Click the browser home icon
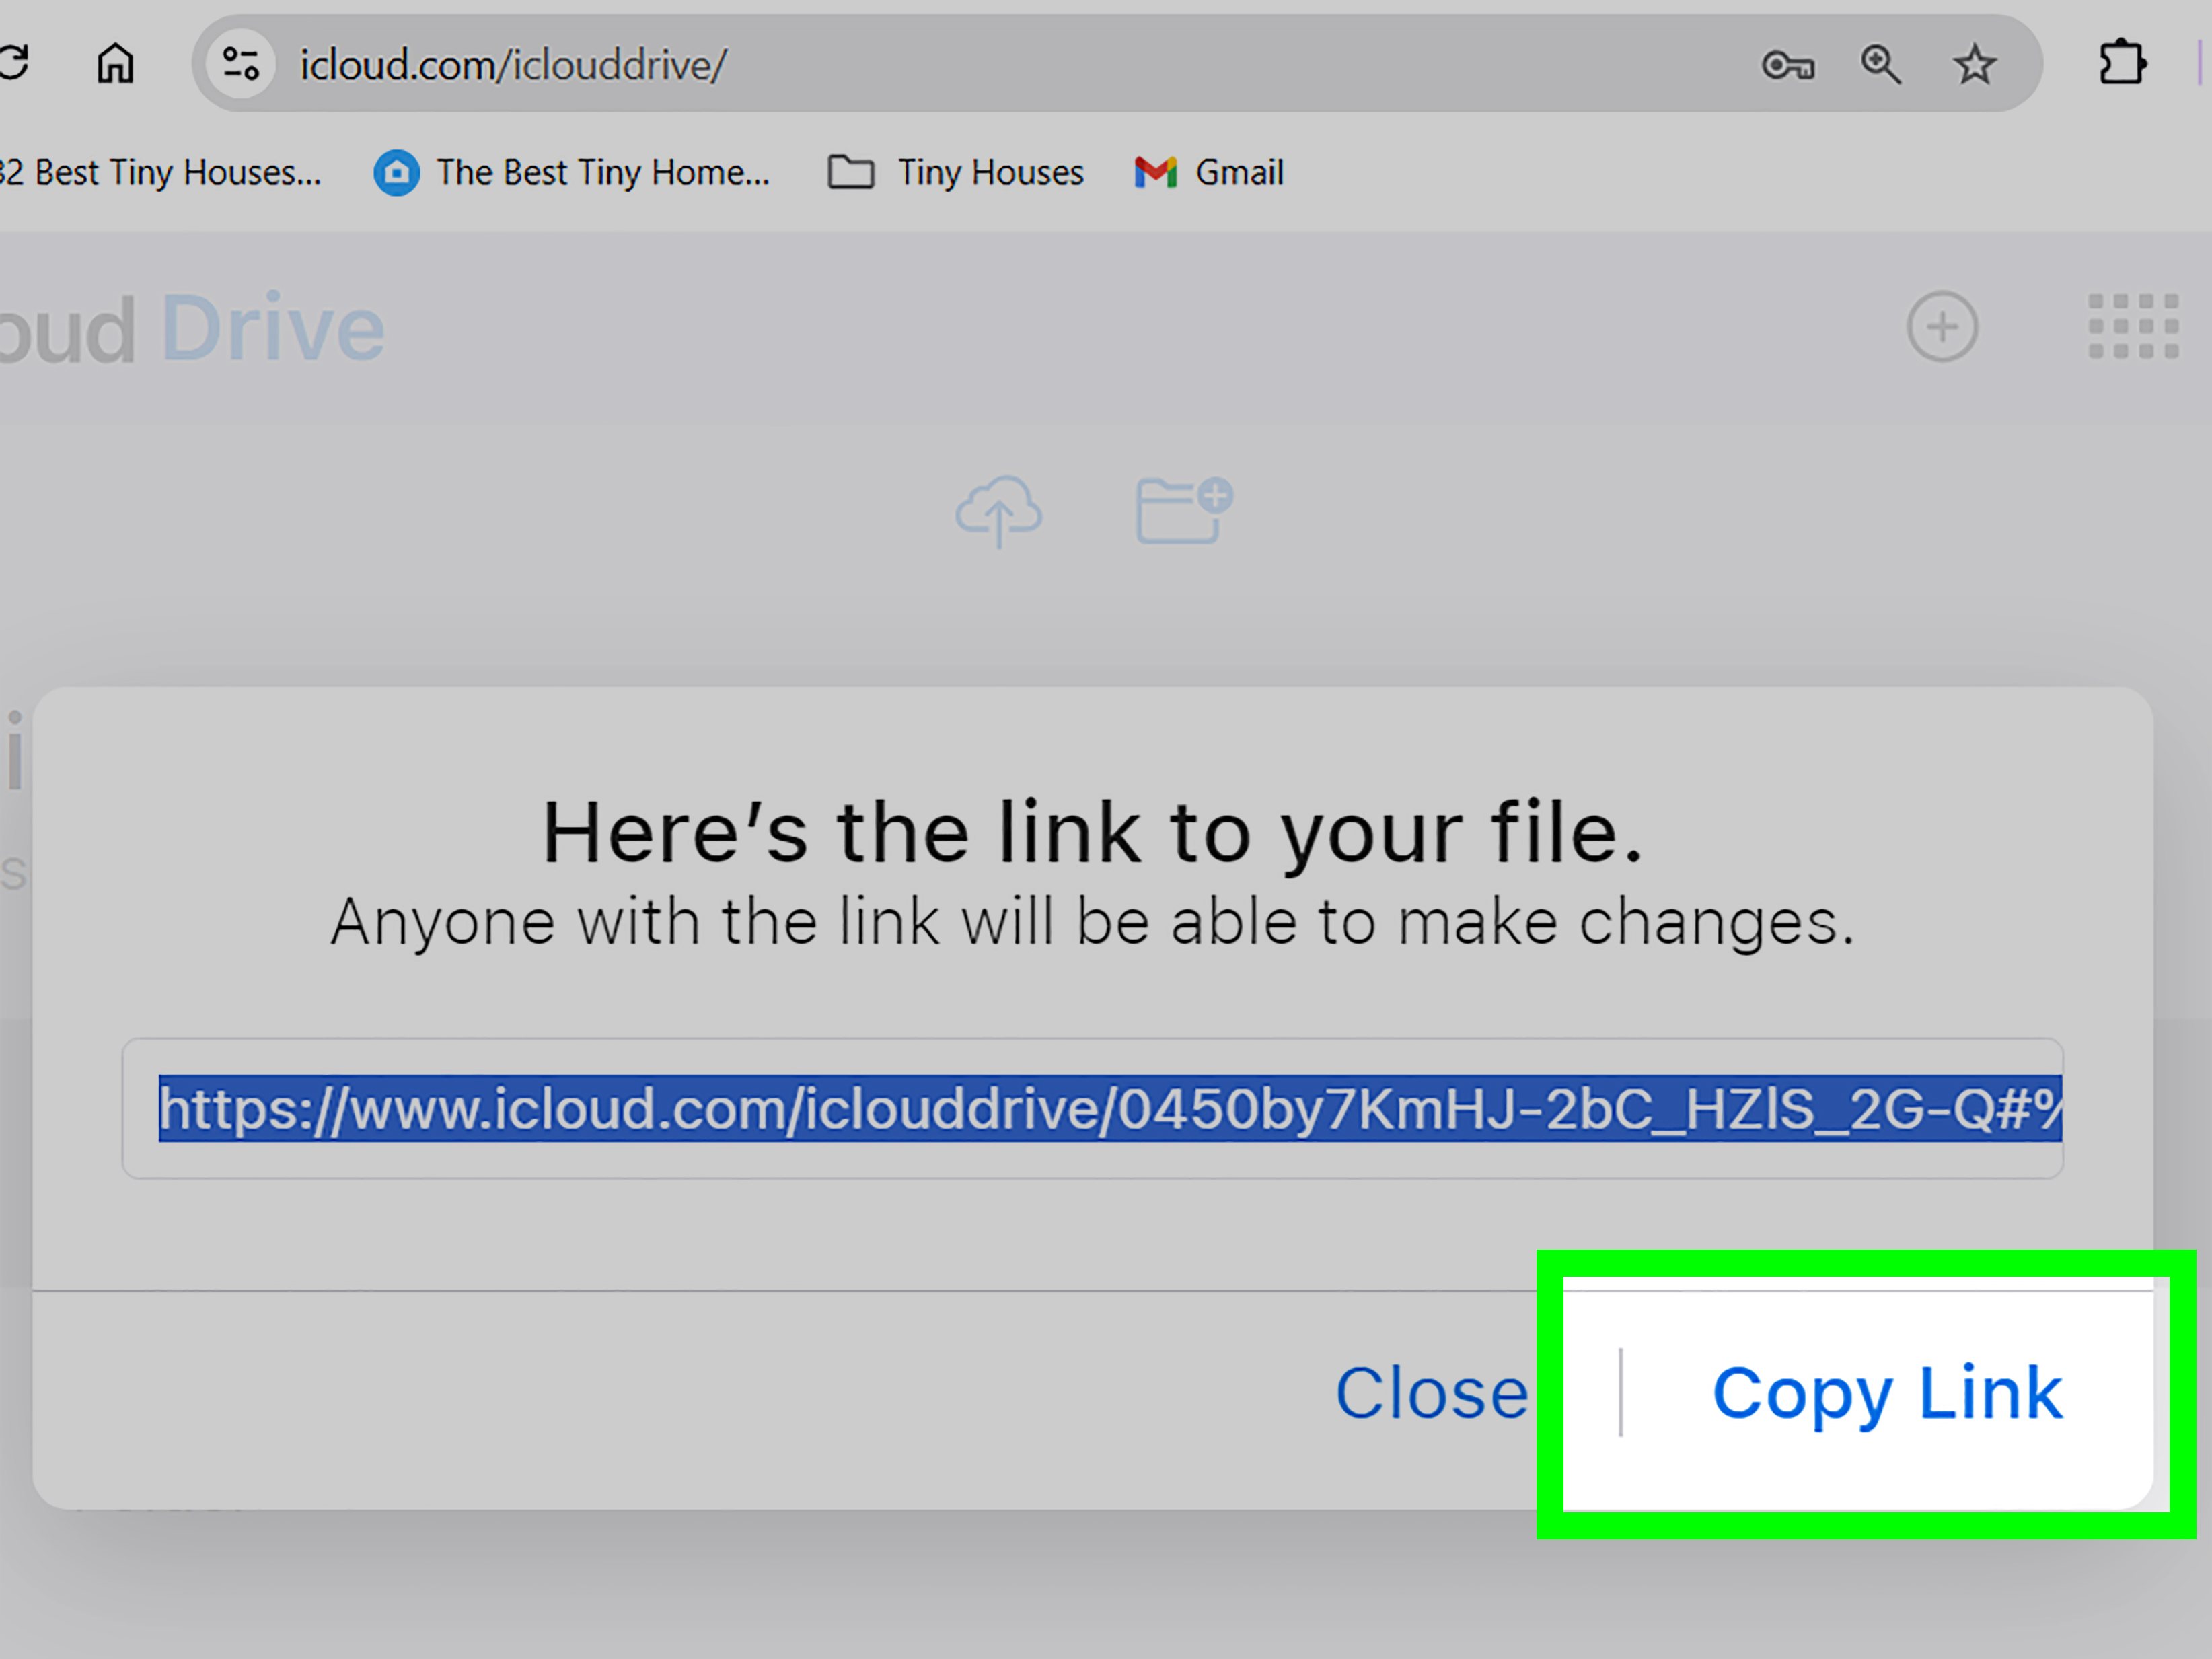The width and height of the screenshot is (2212, 1659). [x=115, y=63]
